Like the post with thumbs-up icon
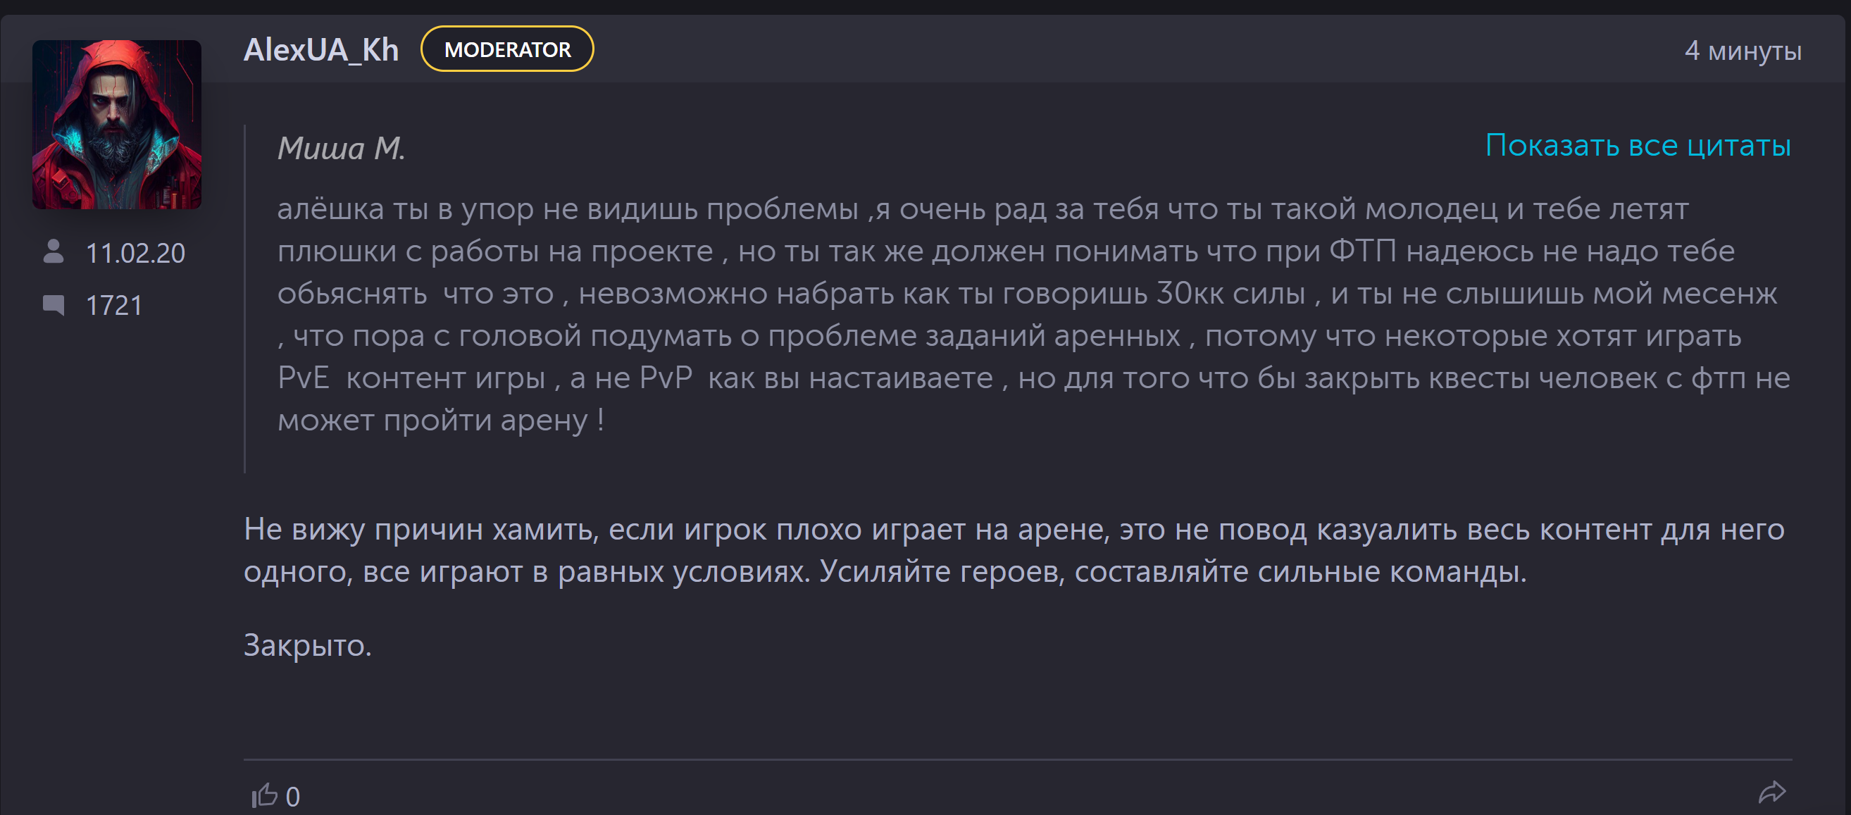The height and width of the screenshot is (815, 1851). click(264, 795)
